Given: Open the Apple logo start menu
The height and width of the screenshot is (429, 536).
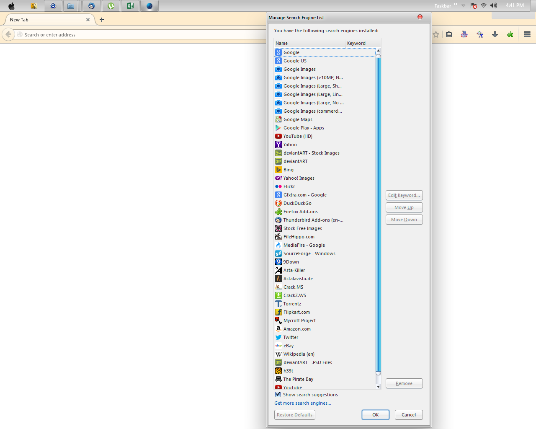Looking at the screenshot, I should pos(11,6).
